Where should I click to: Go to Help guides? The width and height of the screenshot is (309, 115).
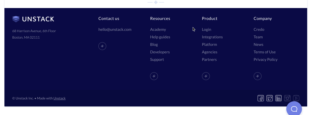click(160, 37)
